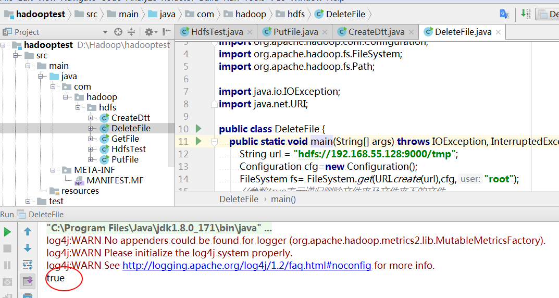
Task: Select PutFile in project tree
Action: click(x=125, y=159)
